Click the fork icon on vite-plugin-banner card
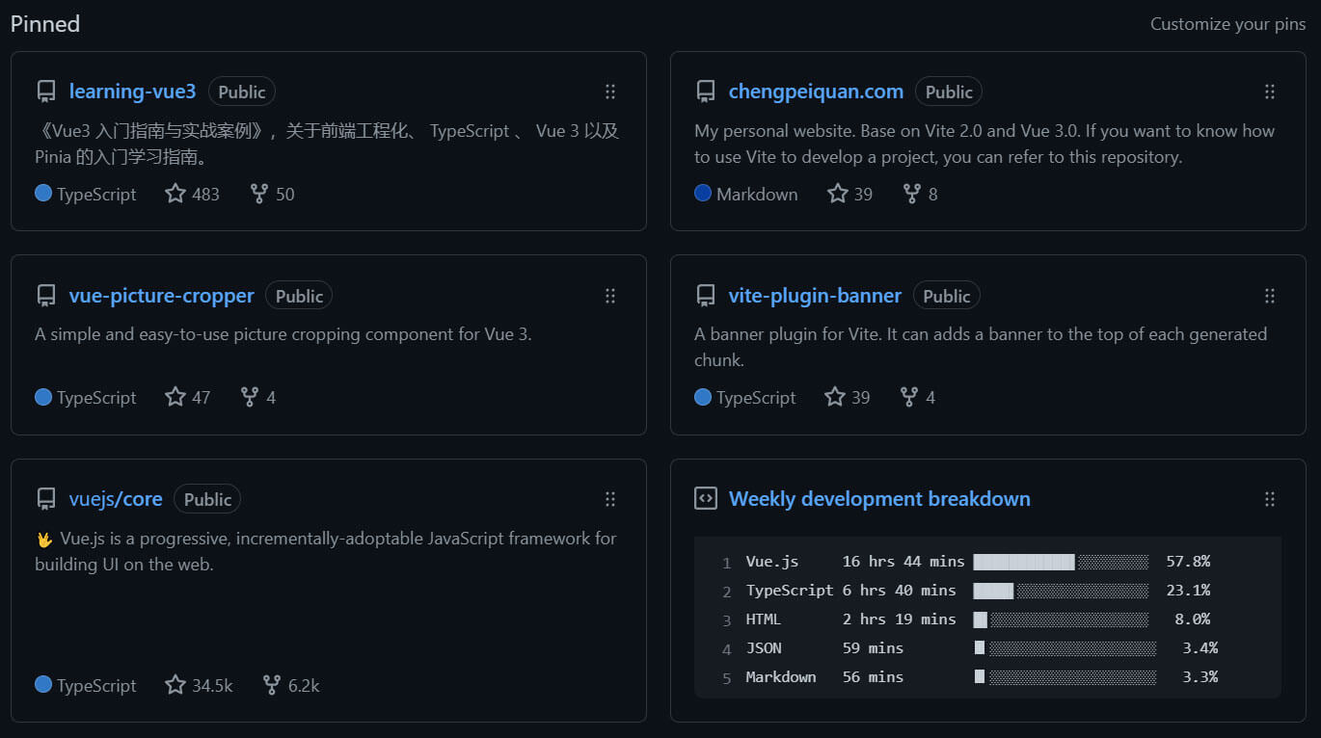 (x=908, y=397)
